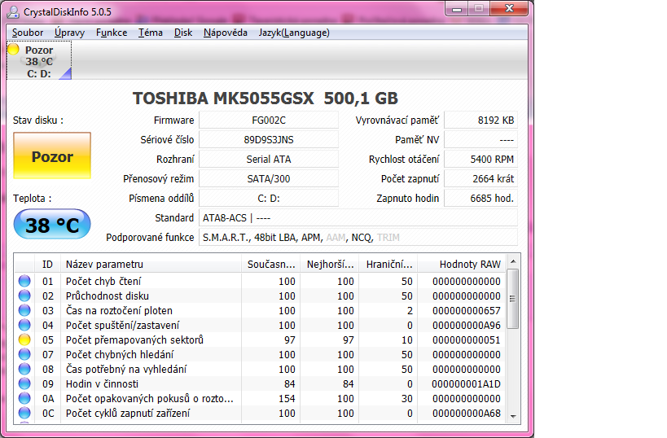Click the Nejhorší... column header
Screen dimensions: 667x438
tap(330, 264)
